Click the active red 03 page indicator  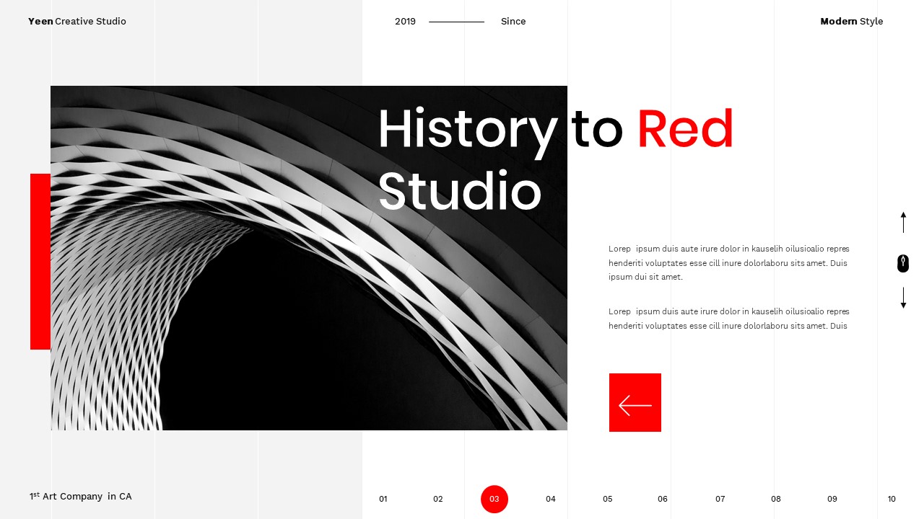pyautogui.click(x=494, y=499)
